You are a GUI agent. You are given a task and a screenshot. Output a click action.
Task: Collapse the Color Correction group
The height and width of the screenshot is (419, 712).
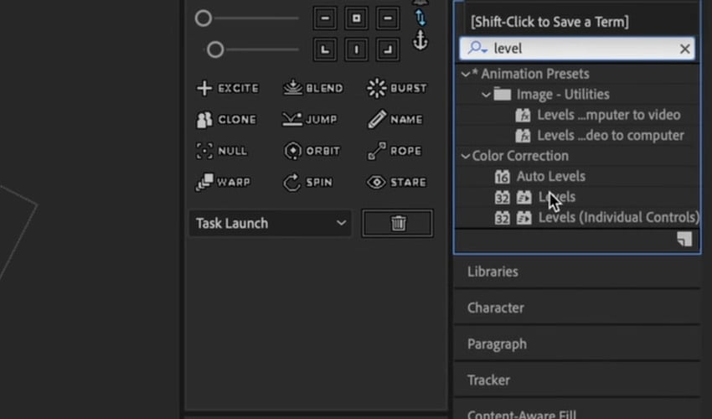click(x=466, y=157)
